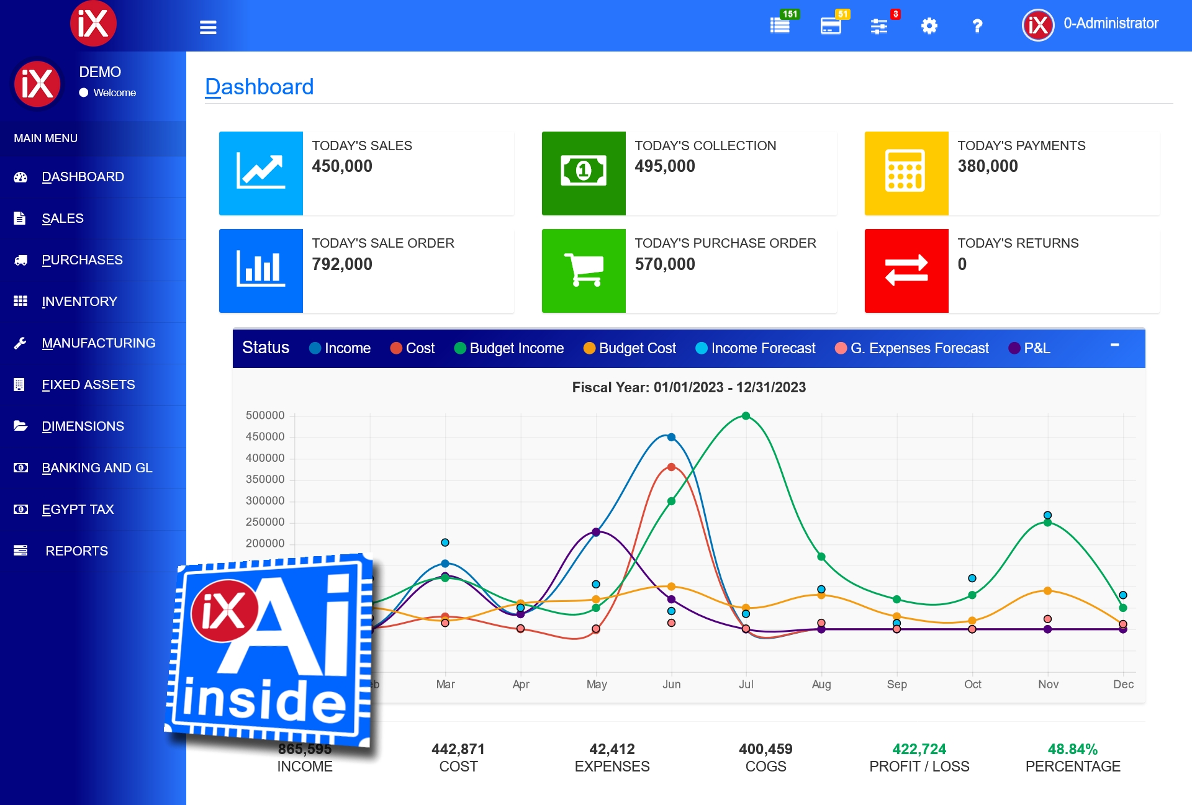Open the 0-Administrator user menu
Viewport: 1192px width, 805px height.
tap(1111, 24)
